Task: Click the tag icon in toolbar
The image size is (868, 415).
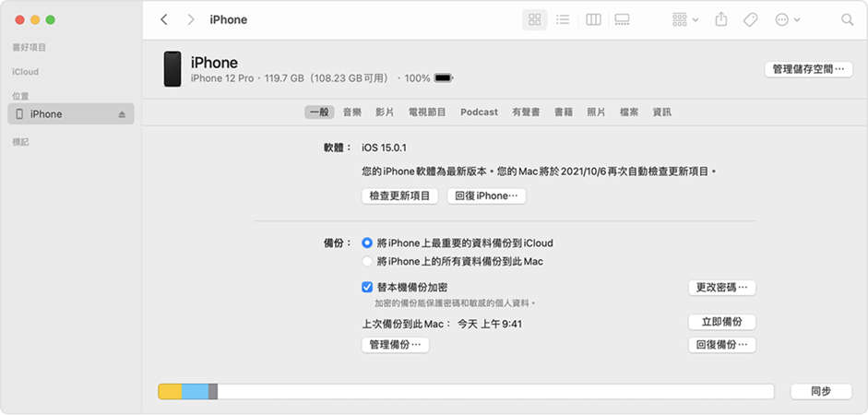Action: (x=750, y=20)
